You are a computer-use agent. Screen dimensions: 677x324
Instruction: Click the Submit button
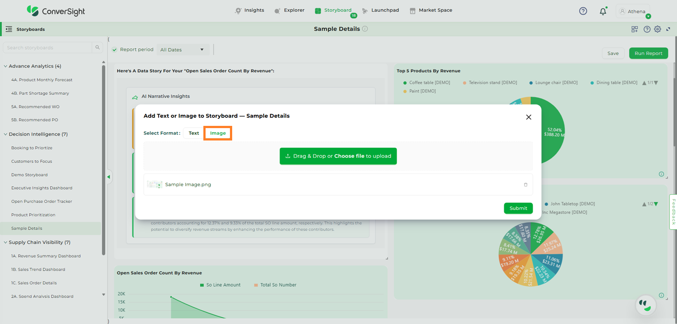(518, 208)
